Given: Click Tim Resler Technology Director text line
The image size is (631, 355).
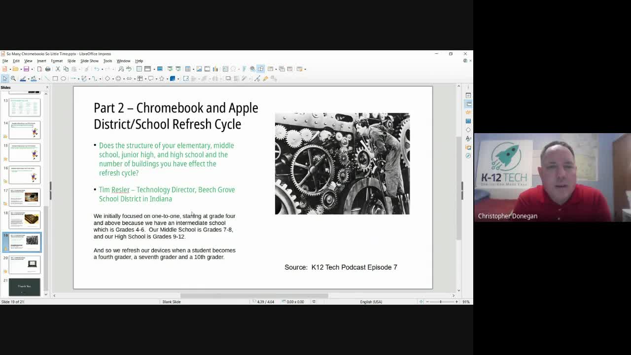Looking at the screenshot, I should (167, 194).
